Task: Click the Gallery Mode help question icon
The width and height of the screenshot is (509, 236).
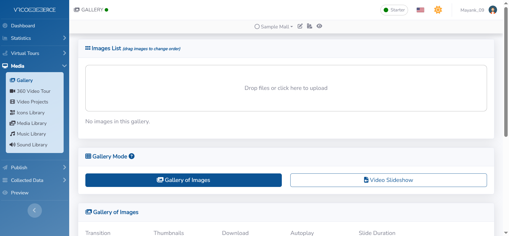Action: tap(131, 156)
